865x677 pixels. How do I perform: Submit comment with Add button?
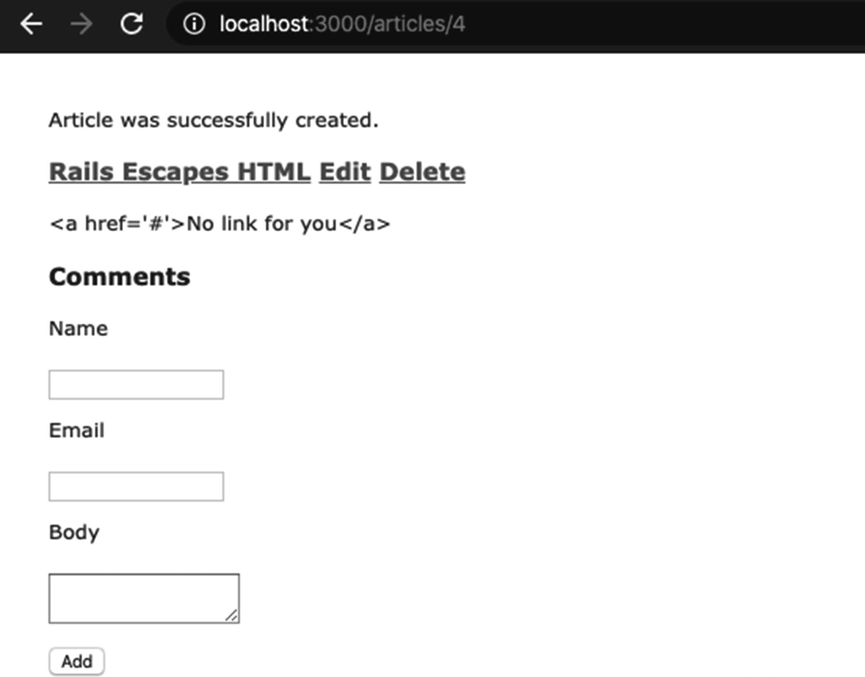(x=77, y=661)
